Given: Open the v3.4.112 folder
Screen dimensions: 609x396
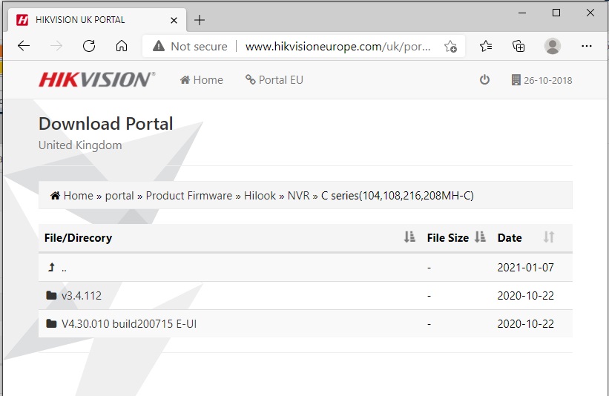Looking at the screenshot, I should point(81,296).
